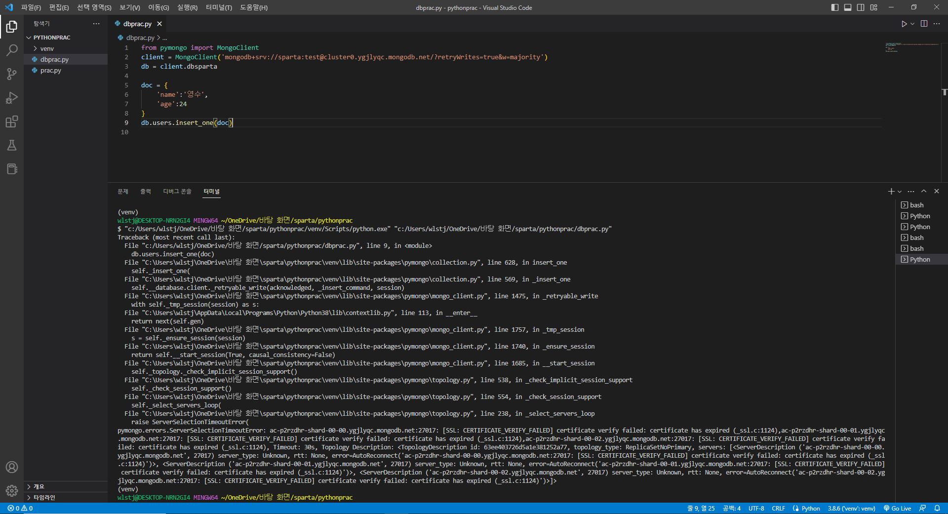
Task: Toggle bottom panel layout icon
Action: pyautogui.click(x=848, y=7)
